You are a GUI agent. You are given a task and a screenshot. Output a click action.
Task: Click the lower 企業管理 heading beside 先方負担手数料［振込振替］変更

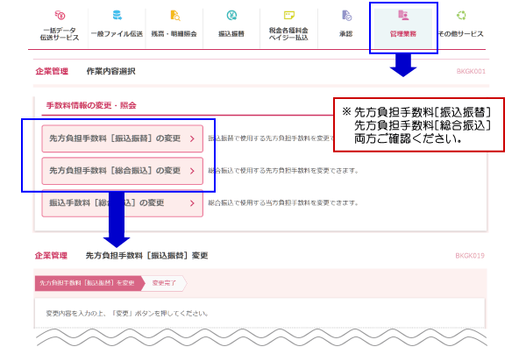tap(52, 256)
